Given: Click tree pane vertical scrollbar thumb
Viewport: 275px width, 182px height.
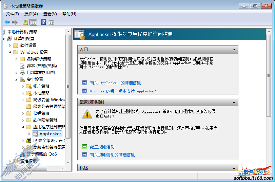Looking at the screenshot, I should tap(68, 87).
